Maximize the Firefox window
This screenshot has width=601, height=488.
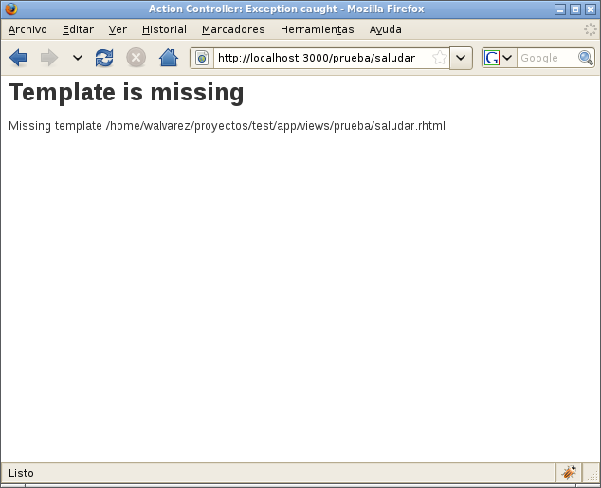575,9
